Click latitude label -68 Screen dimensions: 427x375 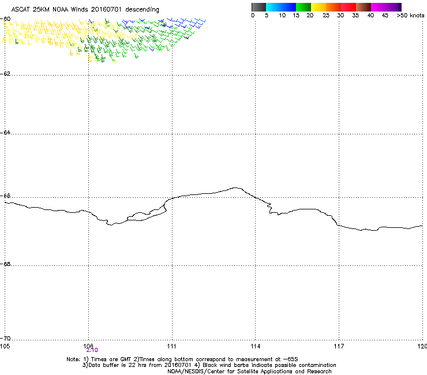(6, 264)
